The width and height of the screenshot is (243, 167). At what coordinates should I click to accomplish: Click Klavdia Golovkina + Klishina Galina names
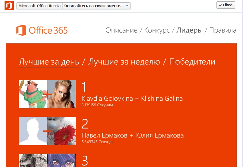(132, 98)
